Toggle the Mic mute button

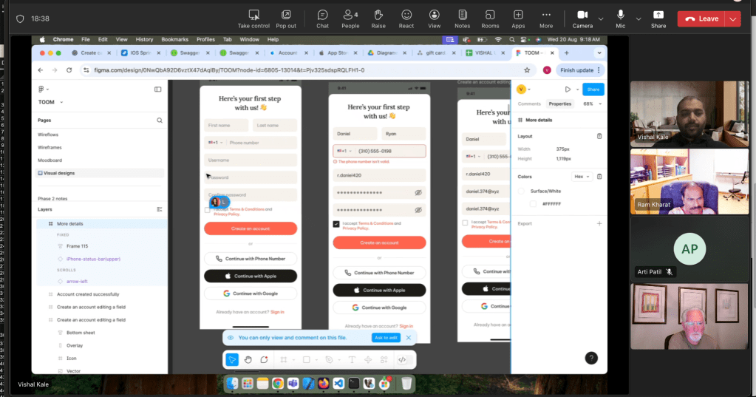pyautogui.click(x=621, y=18)
